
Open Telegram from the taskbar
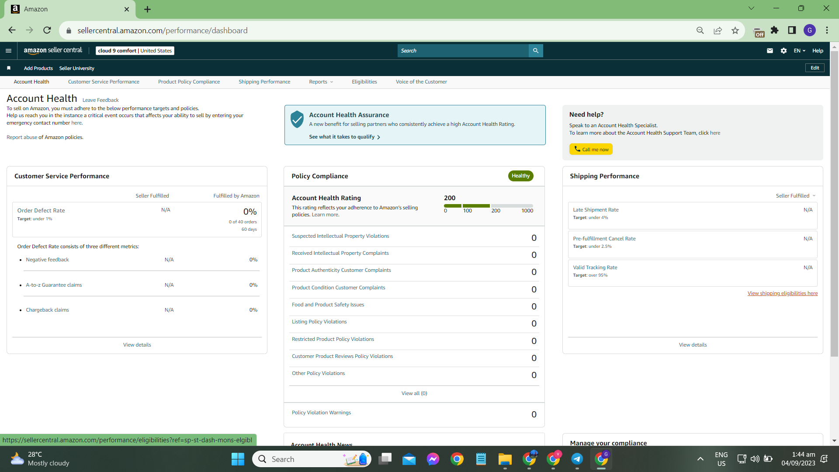577,459
